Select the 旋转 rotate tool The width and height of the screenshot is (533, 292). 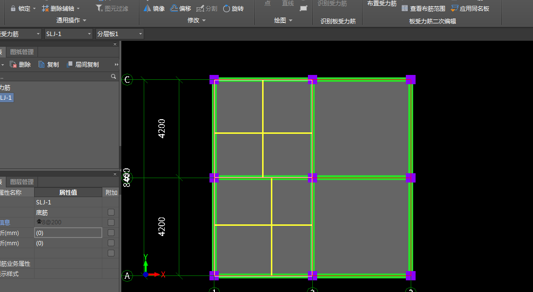233,8
